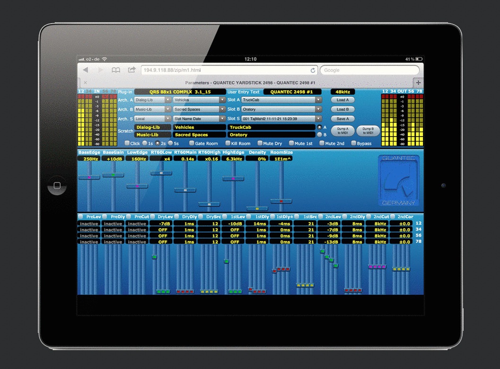This screenshot has width=500, height=369.
Task: Switch to the Parameters Quantec Yardstick tab
Action: tap(251, 83)
